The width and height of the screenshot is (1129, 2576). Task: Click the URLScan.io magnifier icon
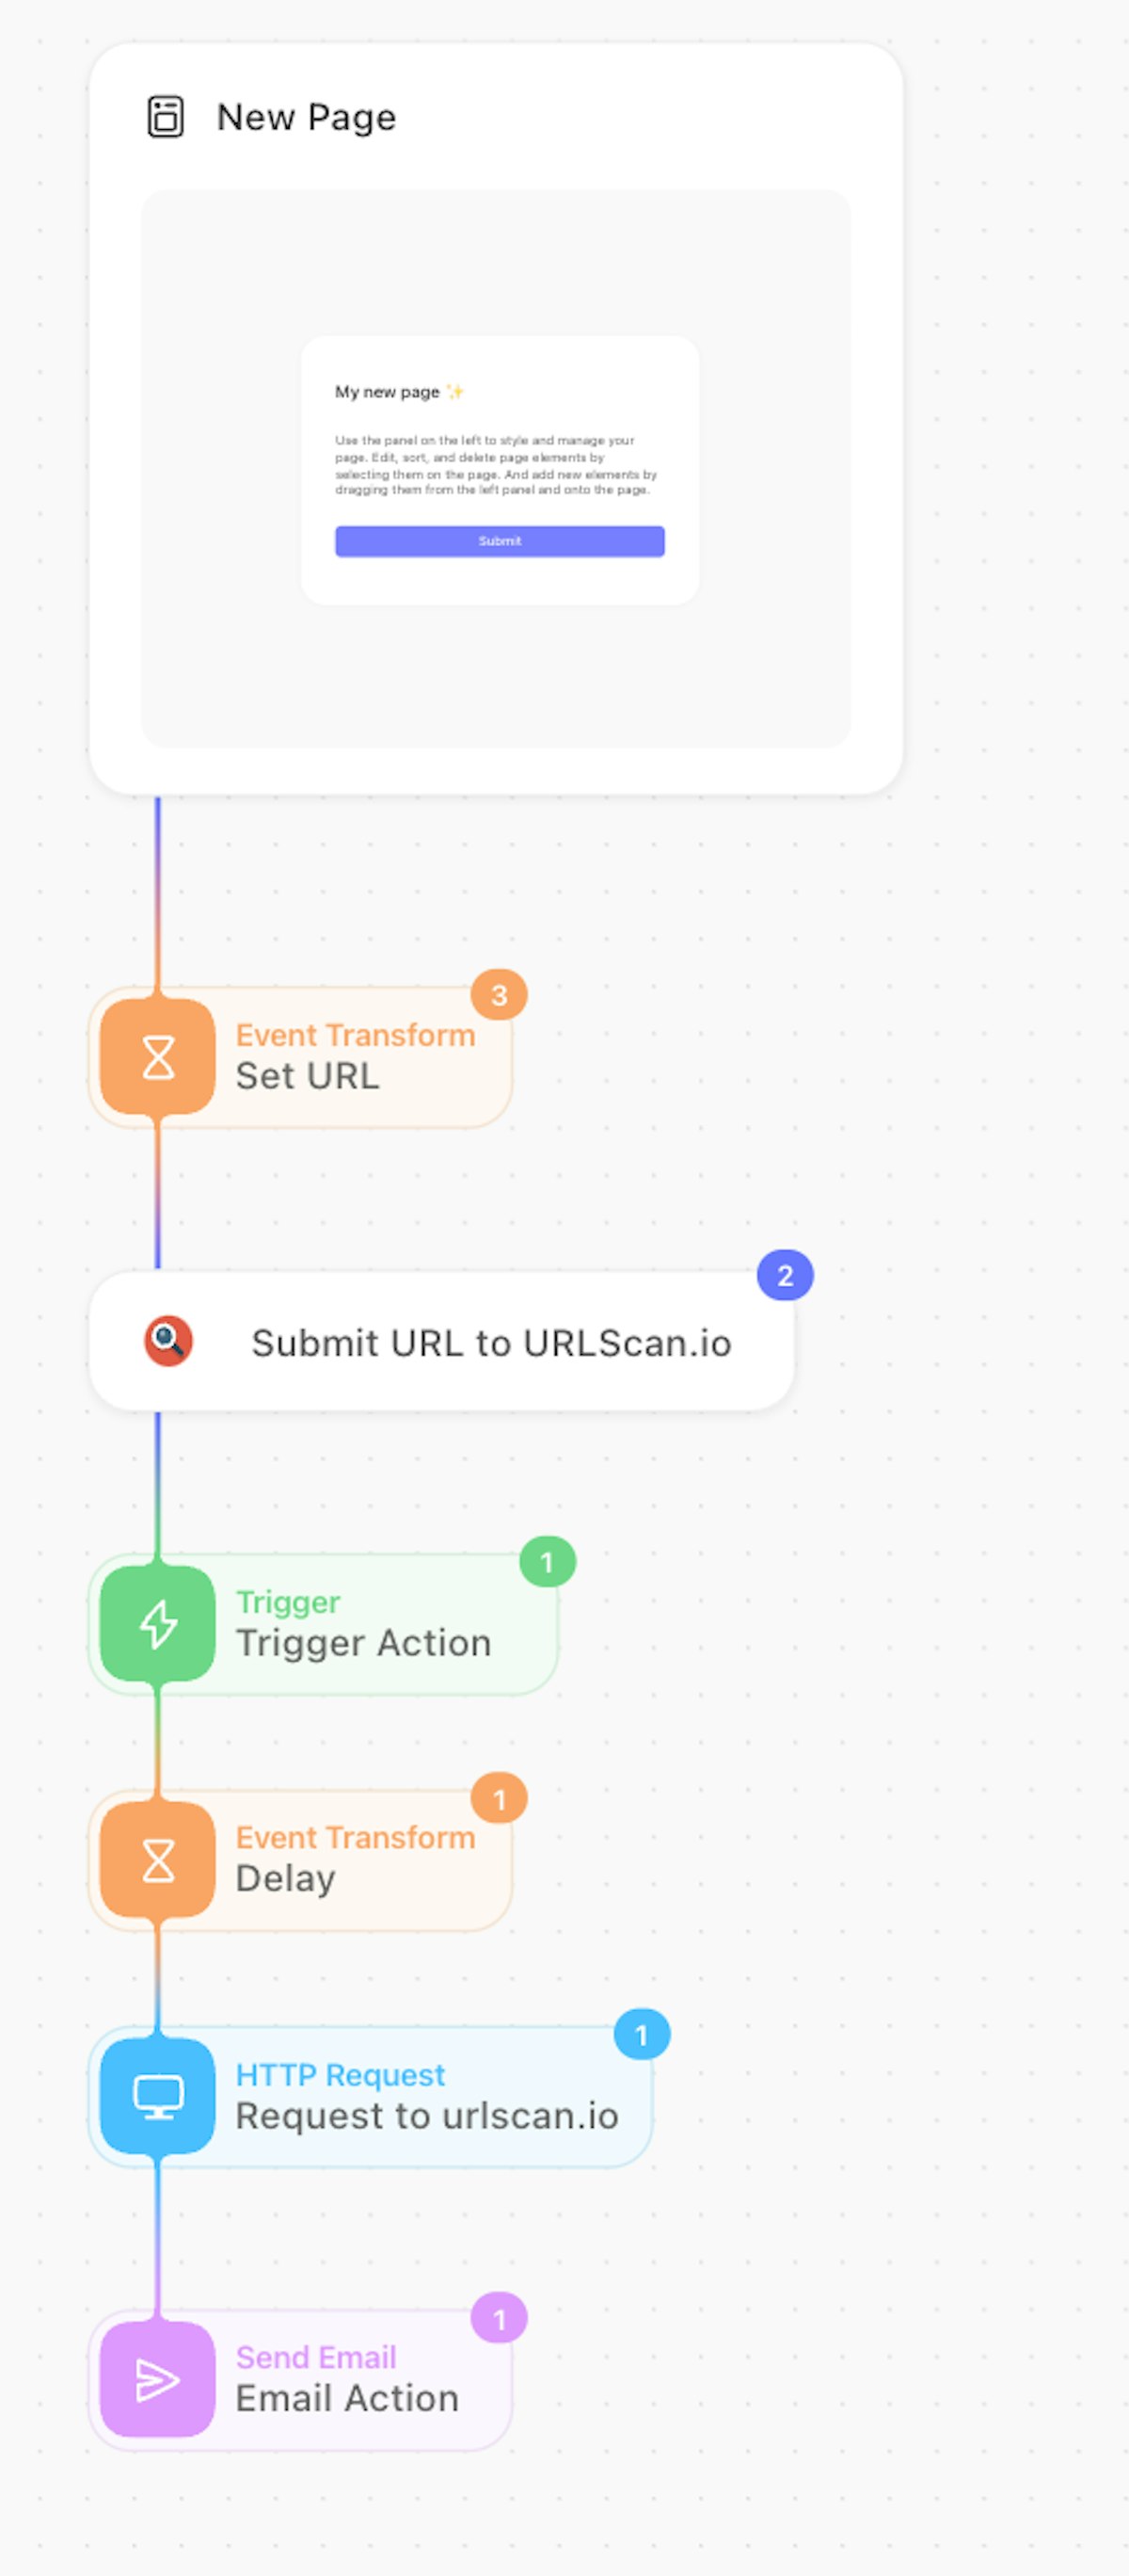[167, 1341]
